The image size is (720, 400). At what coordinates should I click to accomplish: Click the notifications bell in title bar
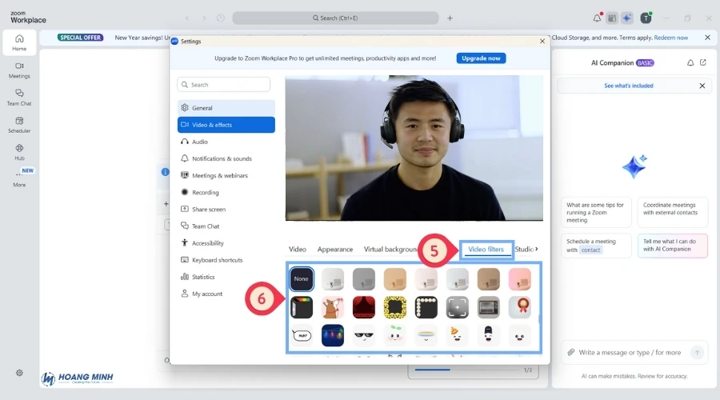click(597, 18)
